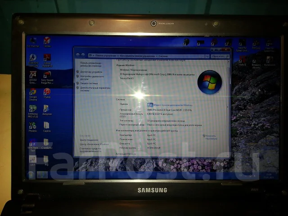This screenshot has height=216, width=288.
Task: Open the iTunes desktop shortcut
Action: (x=47, y=93)
